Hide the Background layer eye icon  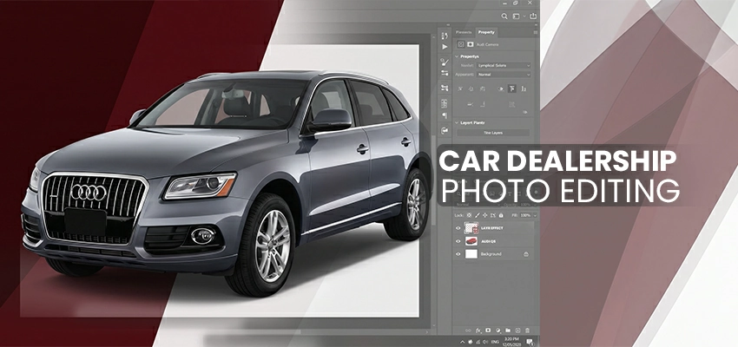pos(458,254)
